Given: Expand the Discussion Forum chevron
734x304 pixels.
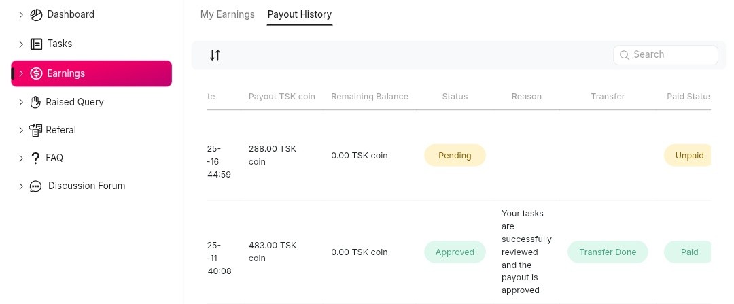Looking at the screenshot, I should pos(21,186).
